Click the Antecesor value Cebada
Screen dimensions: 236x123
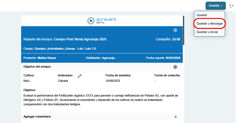point(63,81)
